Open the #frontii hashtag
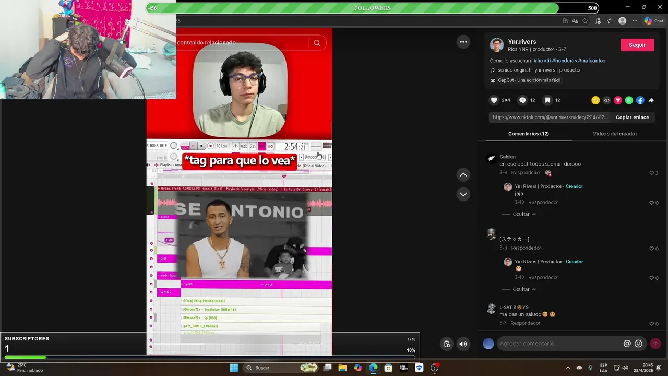The image size is (668, 376). click(x=542, y=61)
